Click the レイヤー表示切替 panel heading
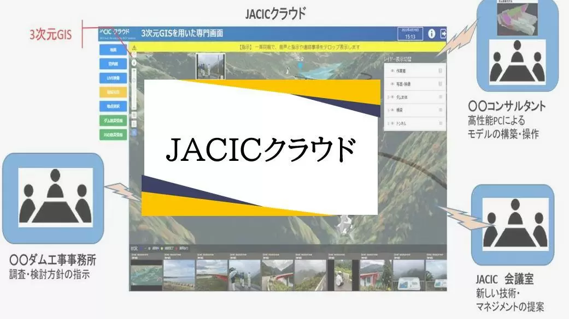 click(x=398, y=59)
